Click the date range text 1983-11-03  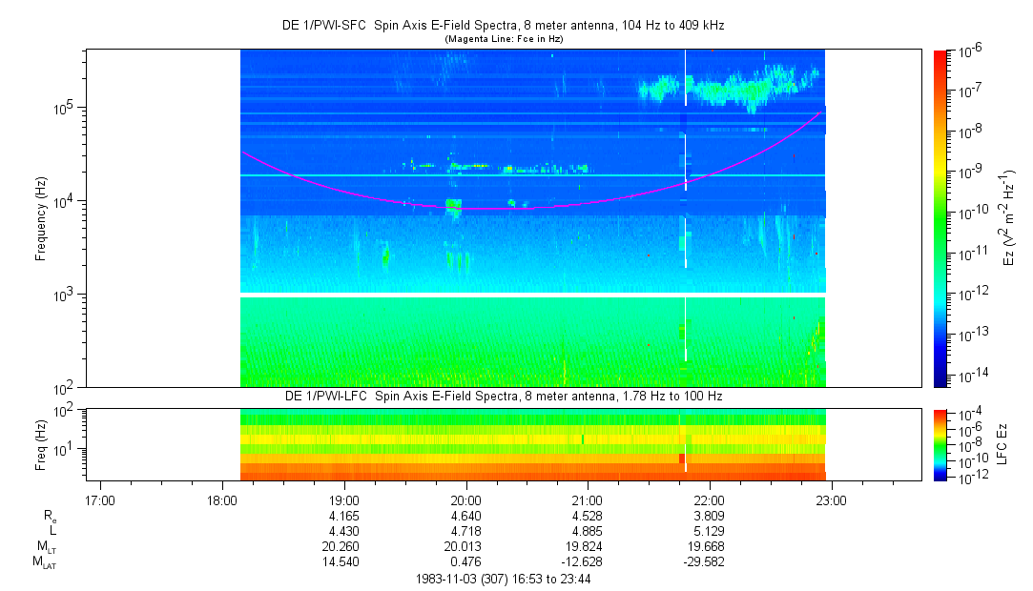(x=504, y=579)
